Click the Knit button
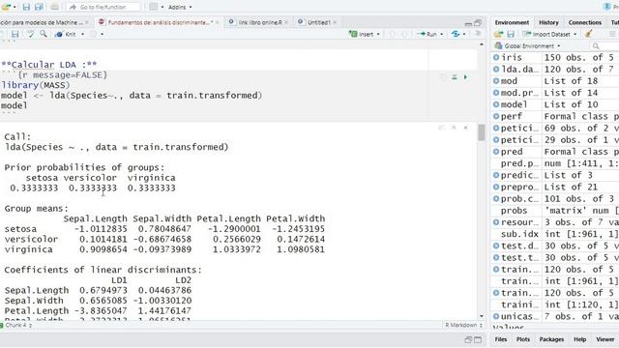The image size is (619, 348). coord(67,35)
